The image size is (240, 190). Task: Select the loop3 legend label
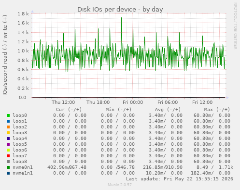(x=20, y=133)
